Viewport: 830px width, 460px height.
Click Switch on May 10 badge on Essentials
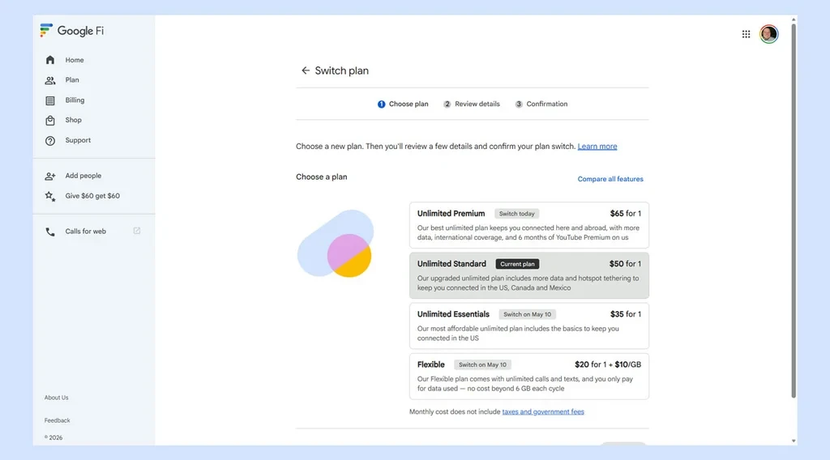[527, 314]
